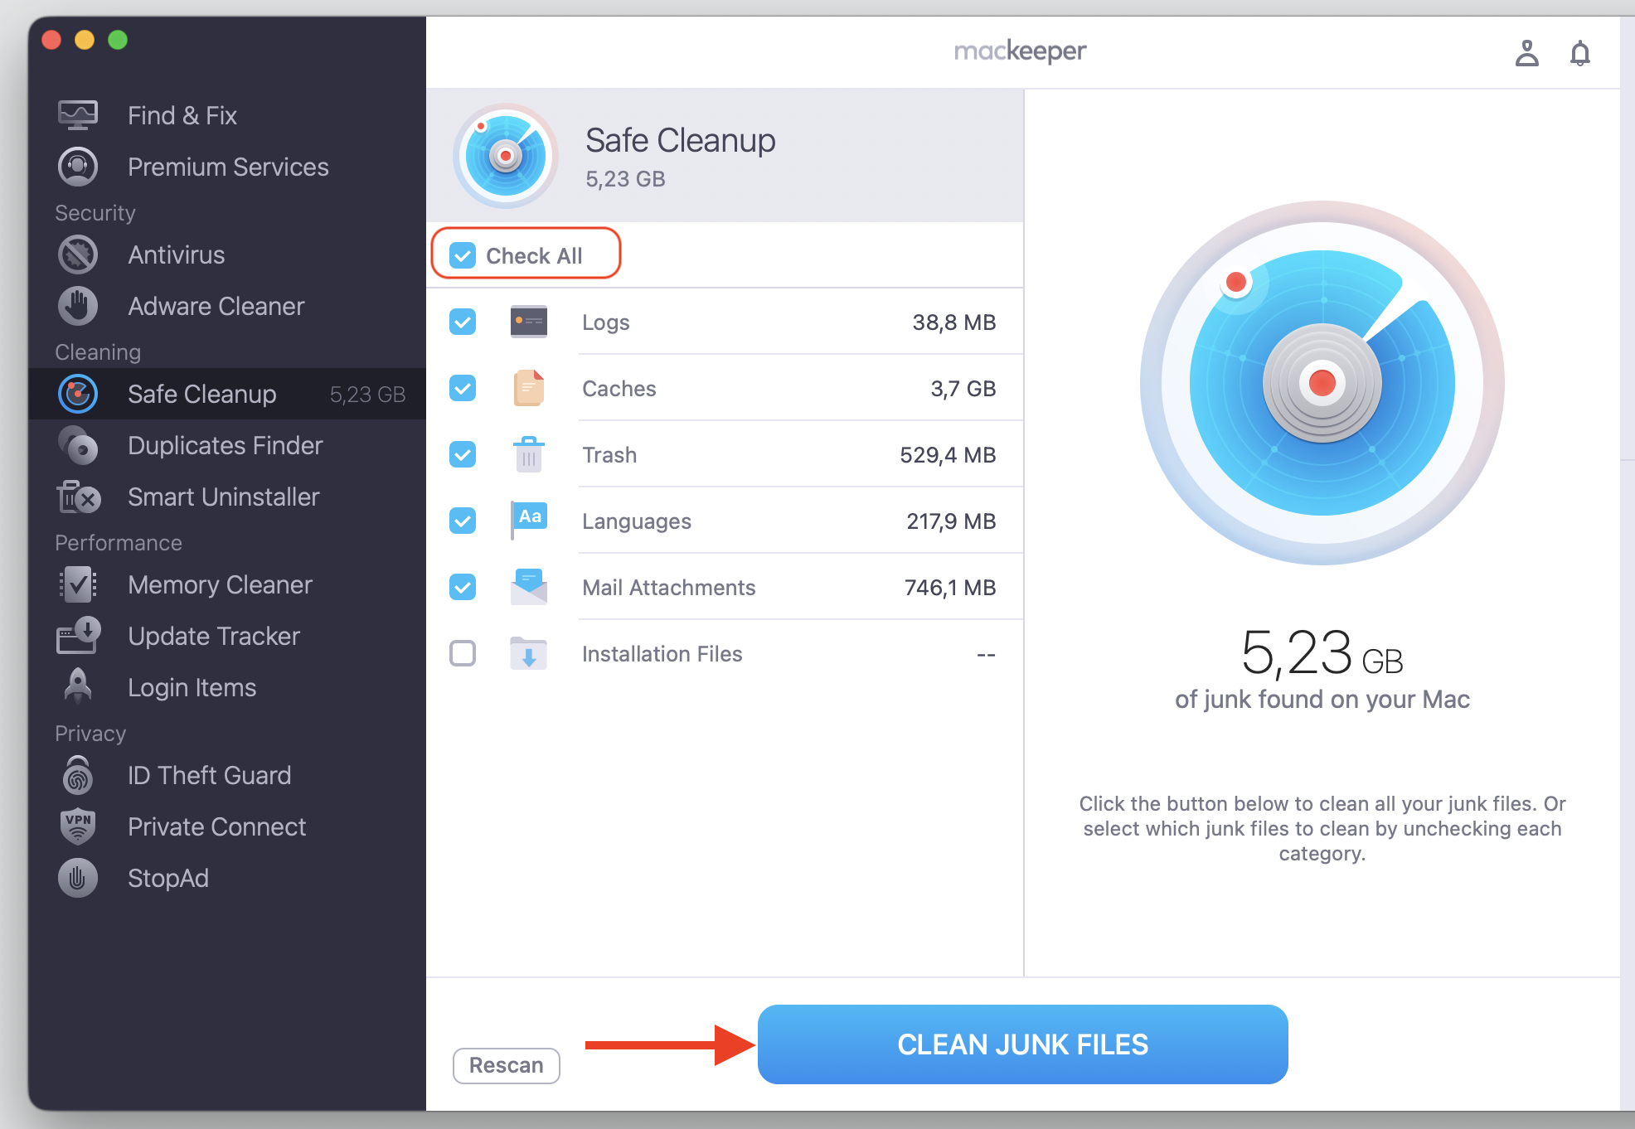Viewport: 1635px width, 1129px height.
Task: Click the Smart Uninstaller icon
Action: click(x=78, y=497)
